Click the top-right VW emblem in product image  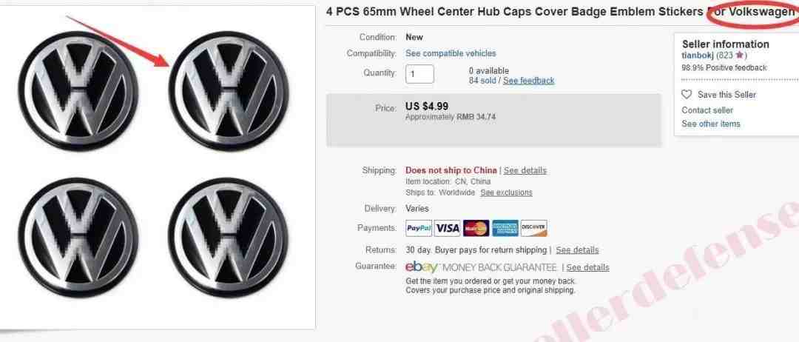(x=229, y=91)
